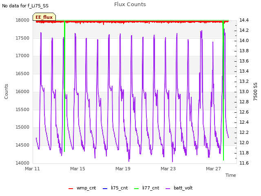Click the 7500 SS right axis title
Image resolution: width=261 pixels, height=196 pixels.
(x=255, y=91)
